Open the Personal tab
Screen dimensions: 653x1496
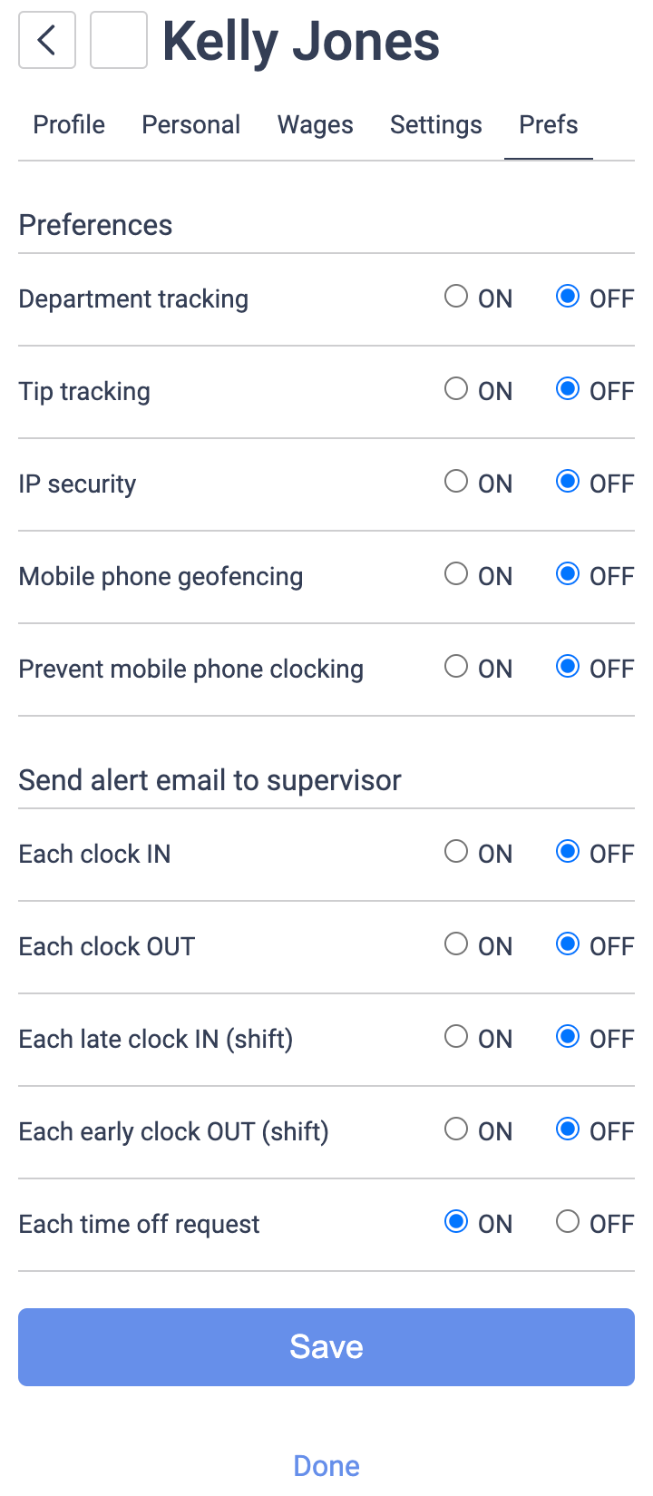pyautogui.click(x=190, y=124)
